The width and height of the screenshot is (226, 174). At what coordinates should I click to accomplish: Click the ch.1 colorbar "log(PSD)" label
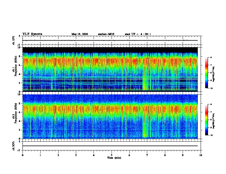[213, 74]
